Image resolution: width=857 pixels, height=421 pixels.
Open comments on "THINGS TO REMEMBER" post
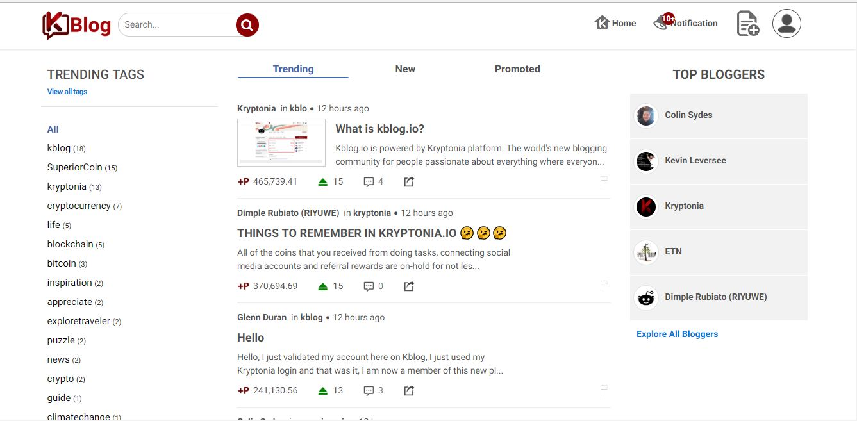(x=369, y=286)
